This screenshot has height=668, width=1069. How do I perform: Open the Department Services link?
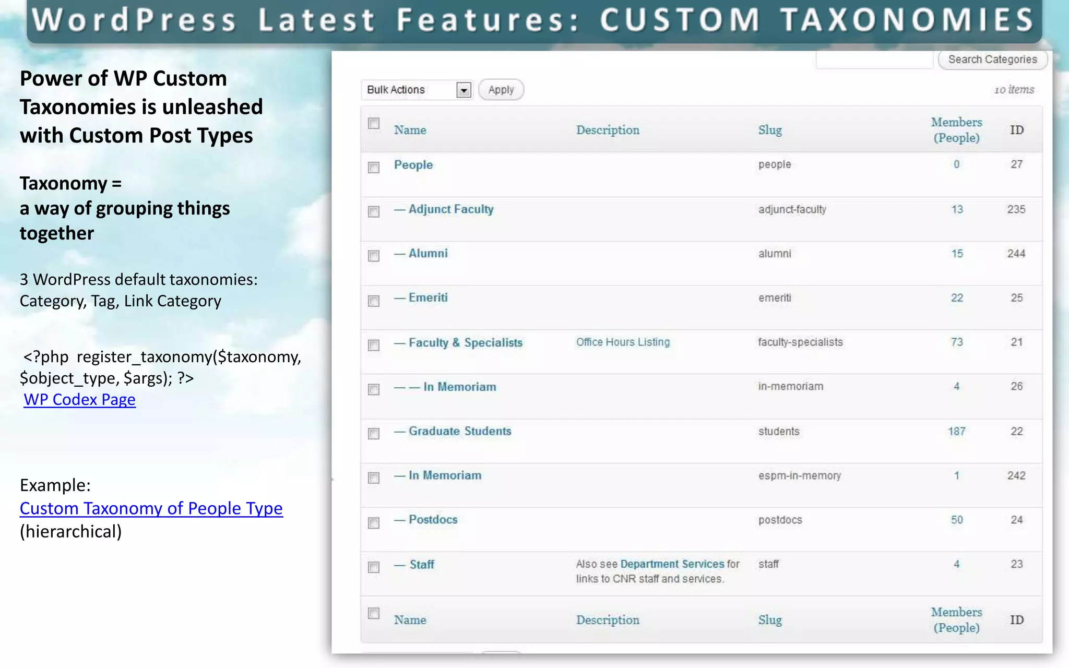point(672,564)
